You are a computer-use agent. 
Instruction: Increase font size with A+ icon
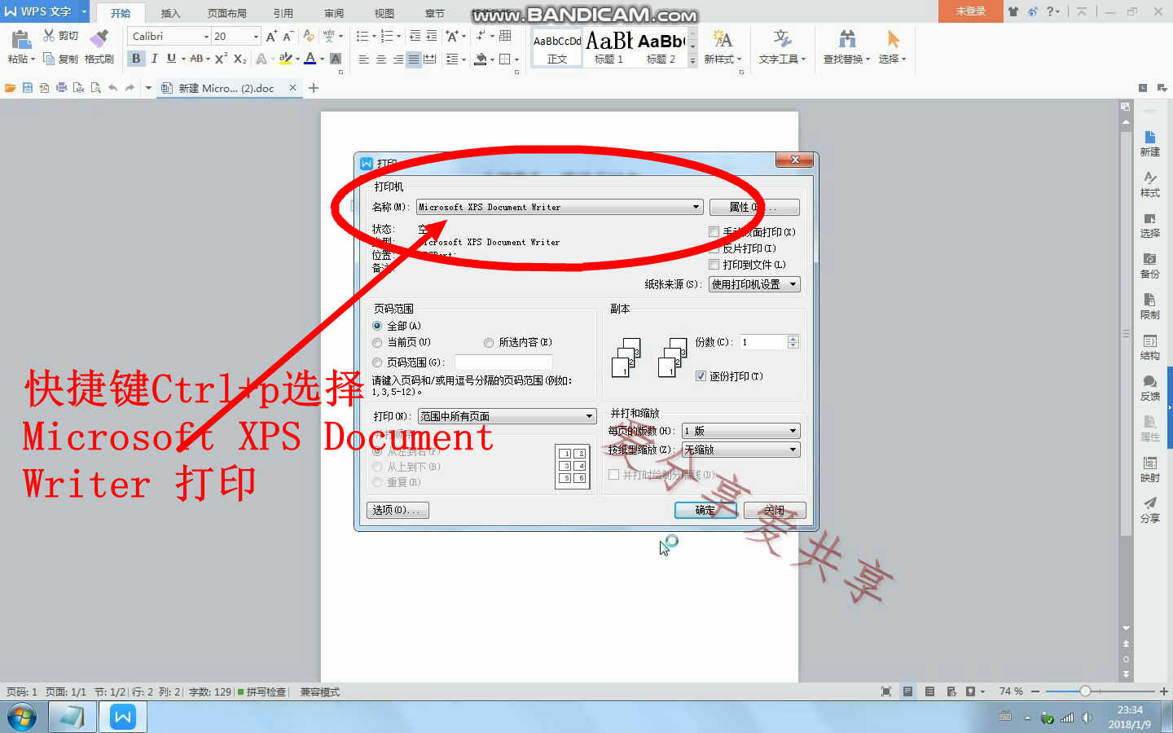point(271,36)
